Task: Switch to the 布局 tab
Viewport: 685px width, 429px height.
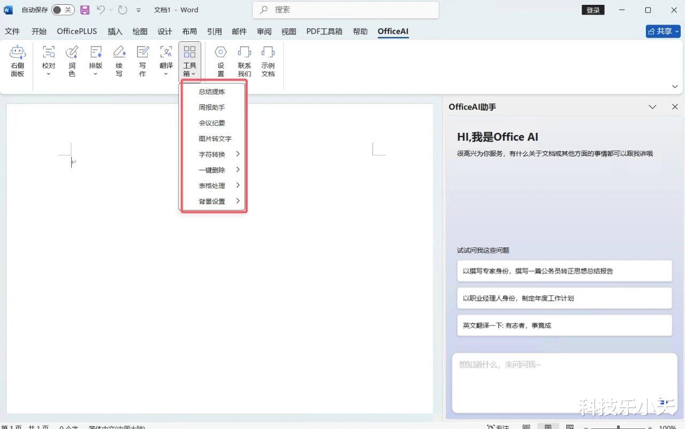Action: (189, 31)
